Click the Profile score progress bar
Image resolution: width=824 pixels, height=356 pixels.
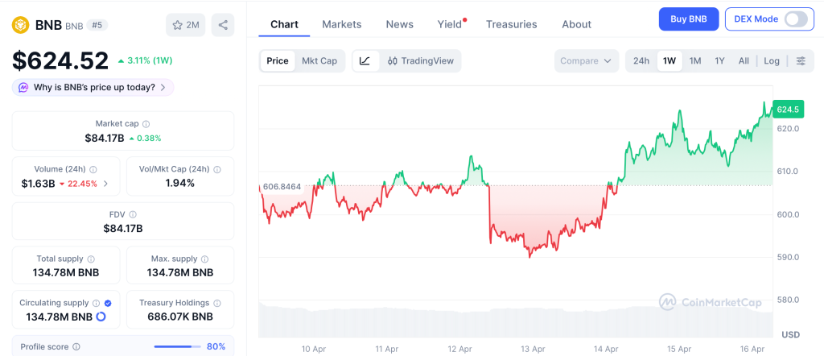point(177,346)
